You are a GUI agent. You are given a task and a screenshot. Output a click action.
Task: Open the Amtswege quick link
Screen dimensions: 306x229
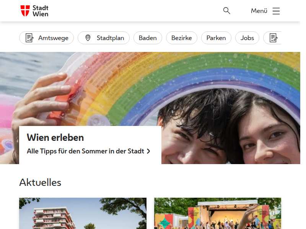click(46, 38)
